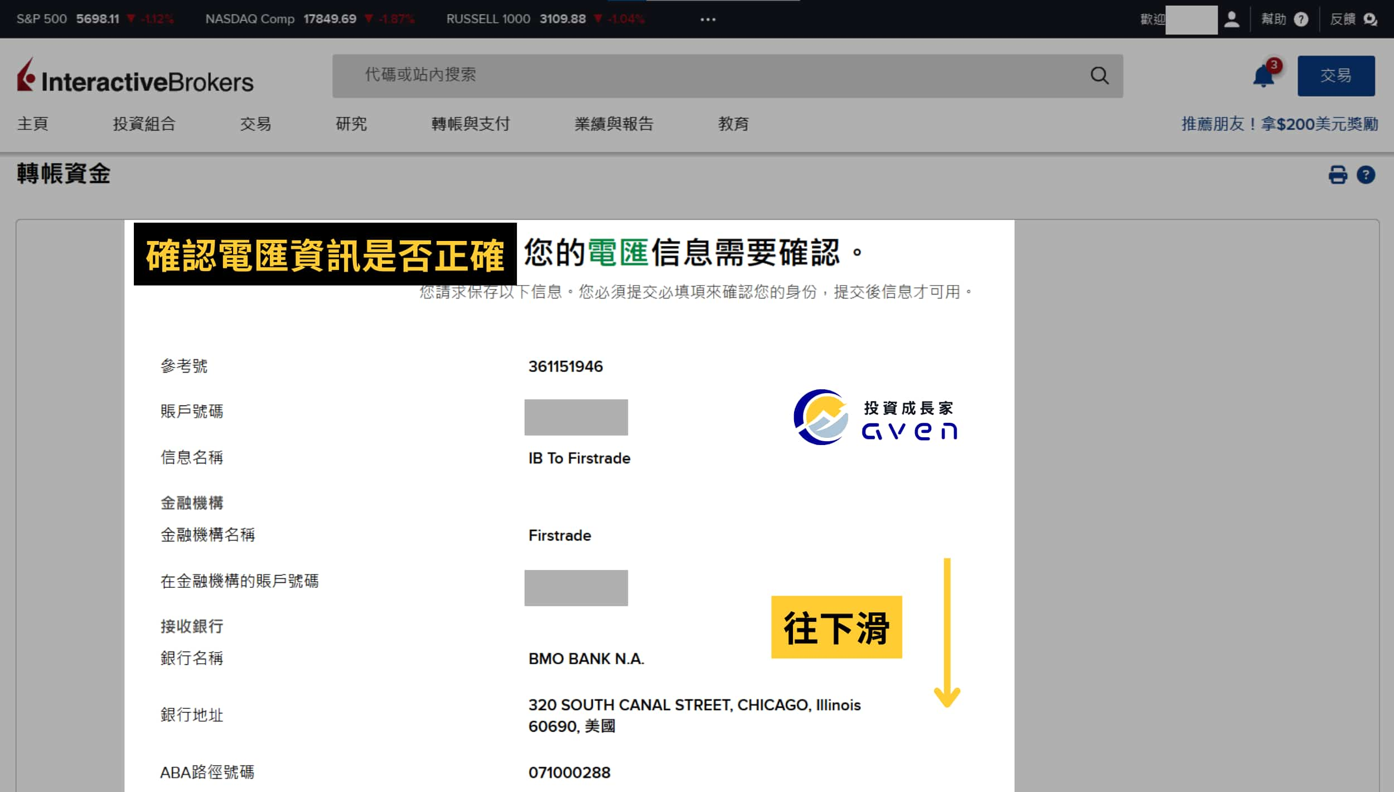
Task: Open the 交易 navigation menu
Action: coord(255,123)
